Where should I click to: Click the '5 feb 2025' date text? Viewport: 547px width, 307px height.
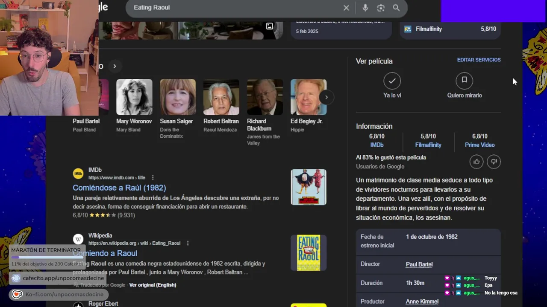pos(307,31)
